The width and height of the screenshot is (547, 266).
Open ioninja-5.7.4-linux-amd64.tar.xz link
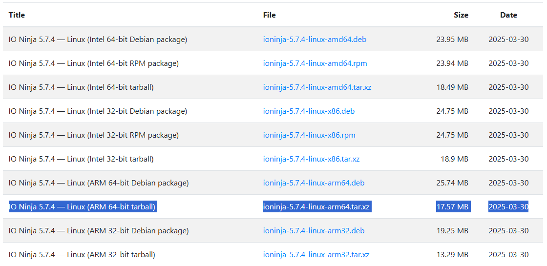click(317, 87)
